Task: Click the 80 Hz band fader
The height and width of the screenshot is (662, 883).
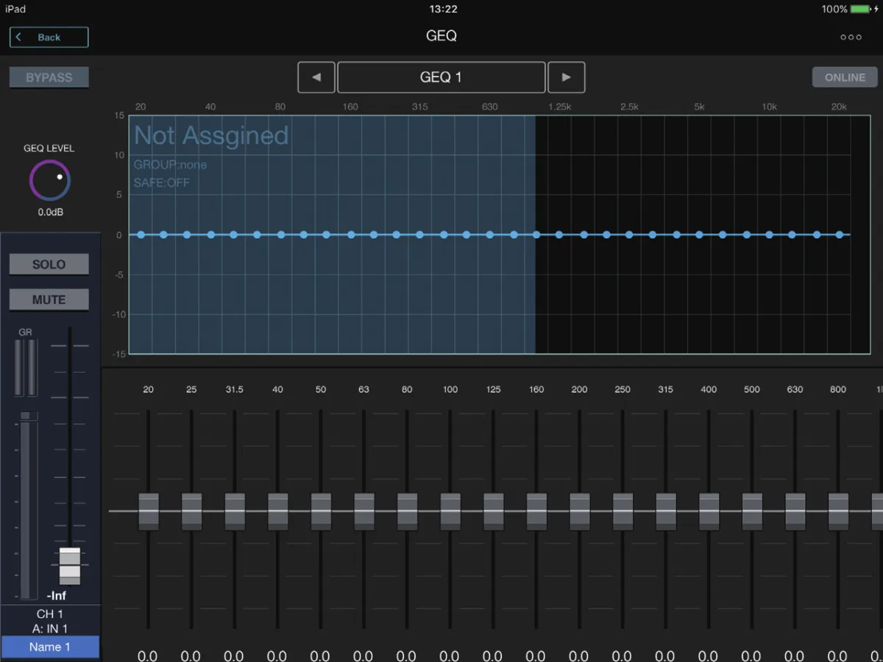Action: (x=407, y=511)
